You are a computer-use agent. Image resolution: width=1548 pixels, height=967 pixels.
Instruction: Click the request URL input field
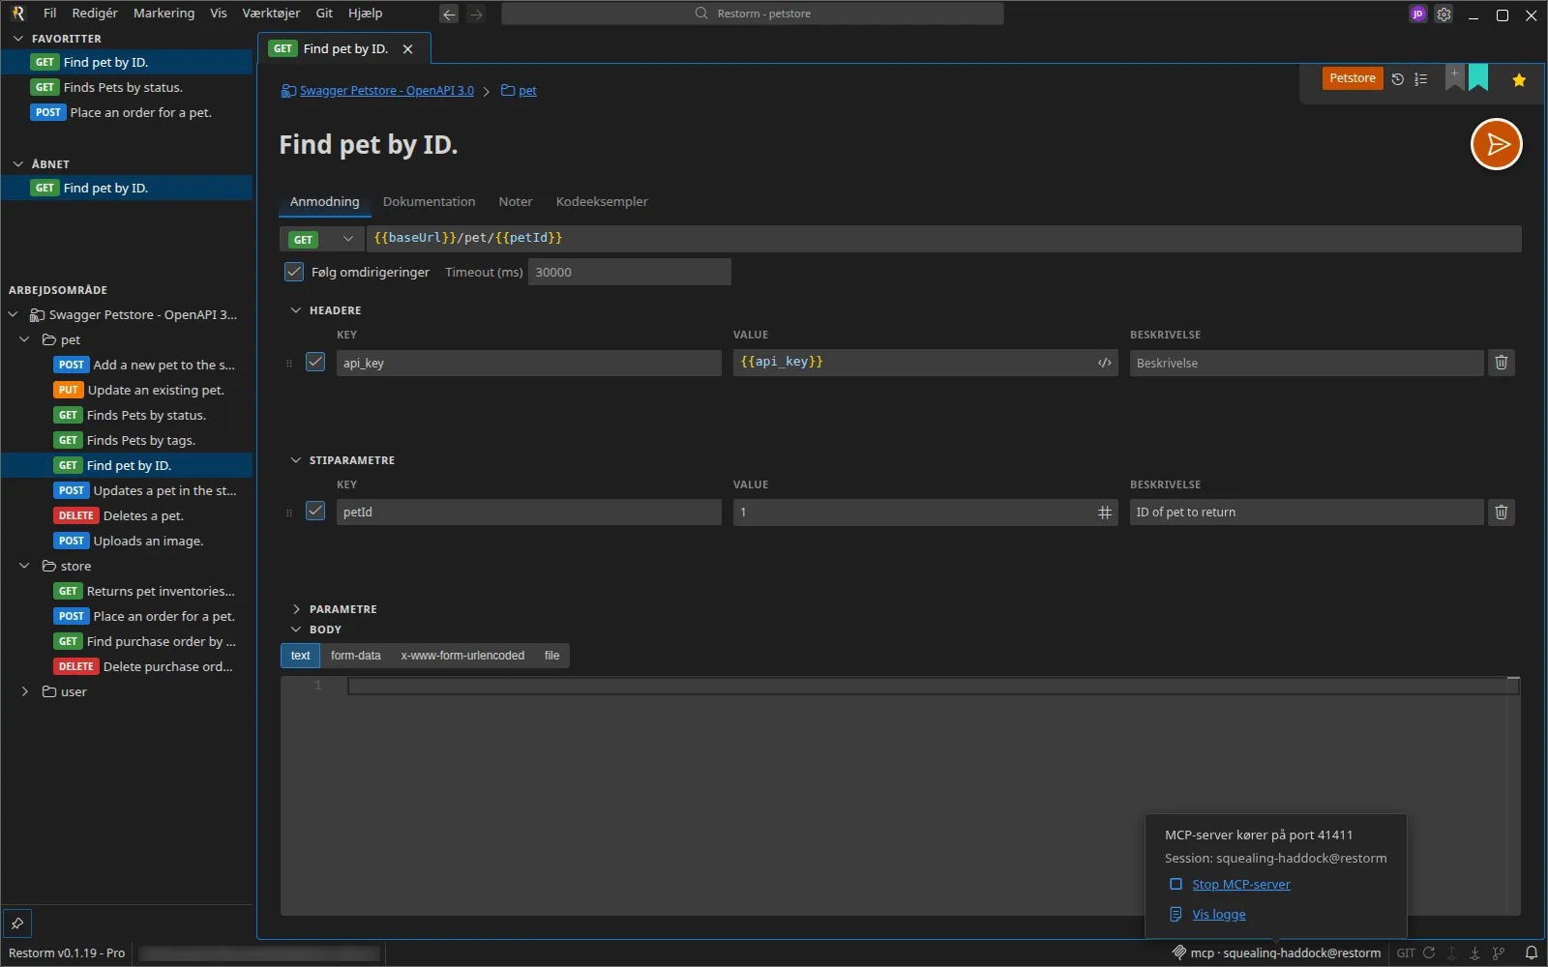click(x=943, y=239)
